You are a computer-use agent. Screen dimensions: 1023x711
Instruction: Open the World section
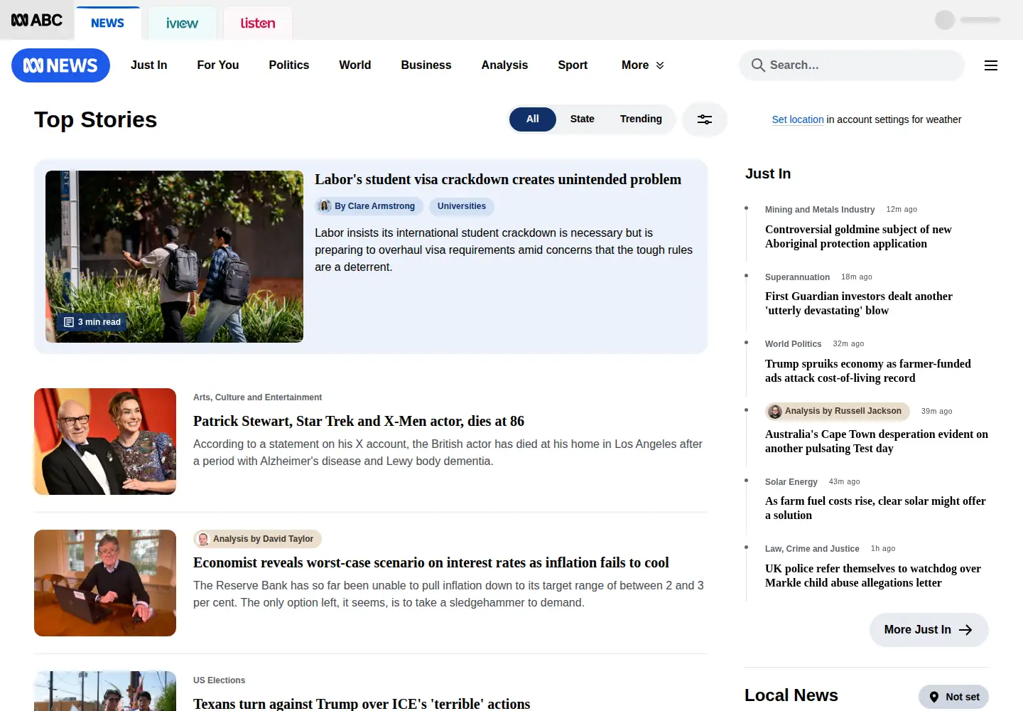[355, 65]
